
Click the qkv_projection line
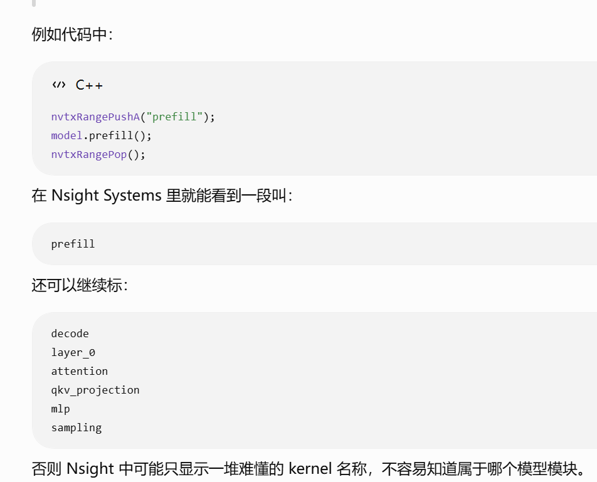95,390
